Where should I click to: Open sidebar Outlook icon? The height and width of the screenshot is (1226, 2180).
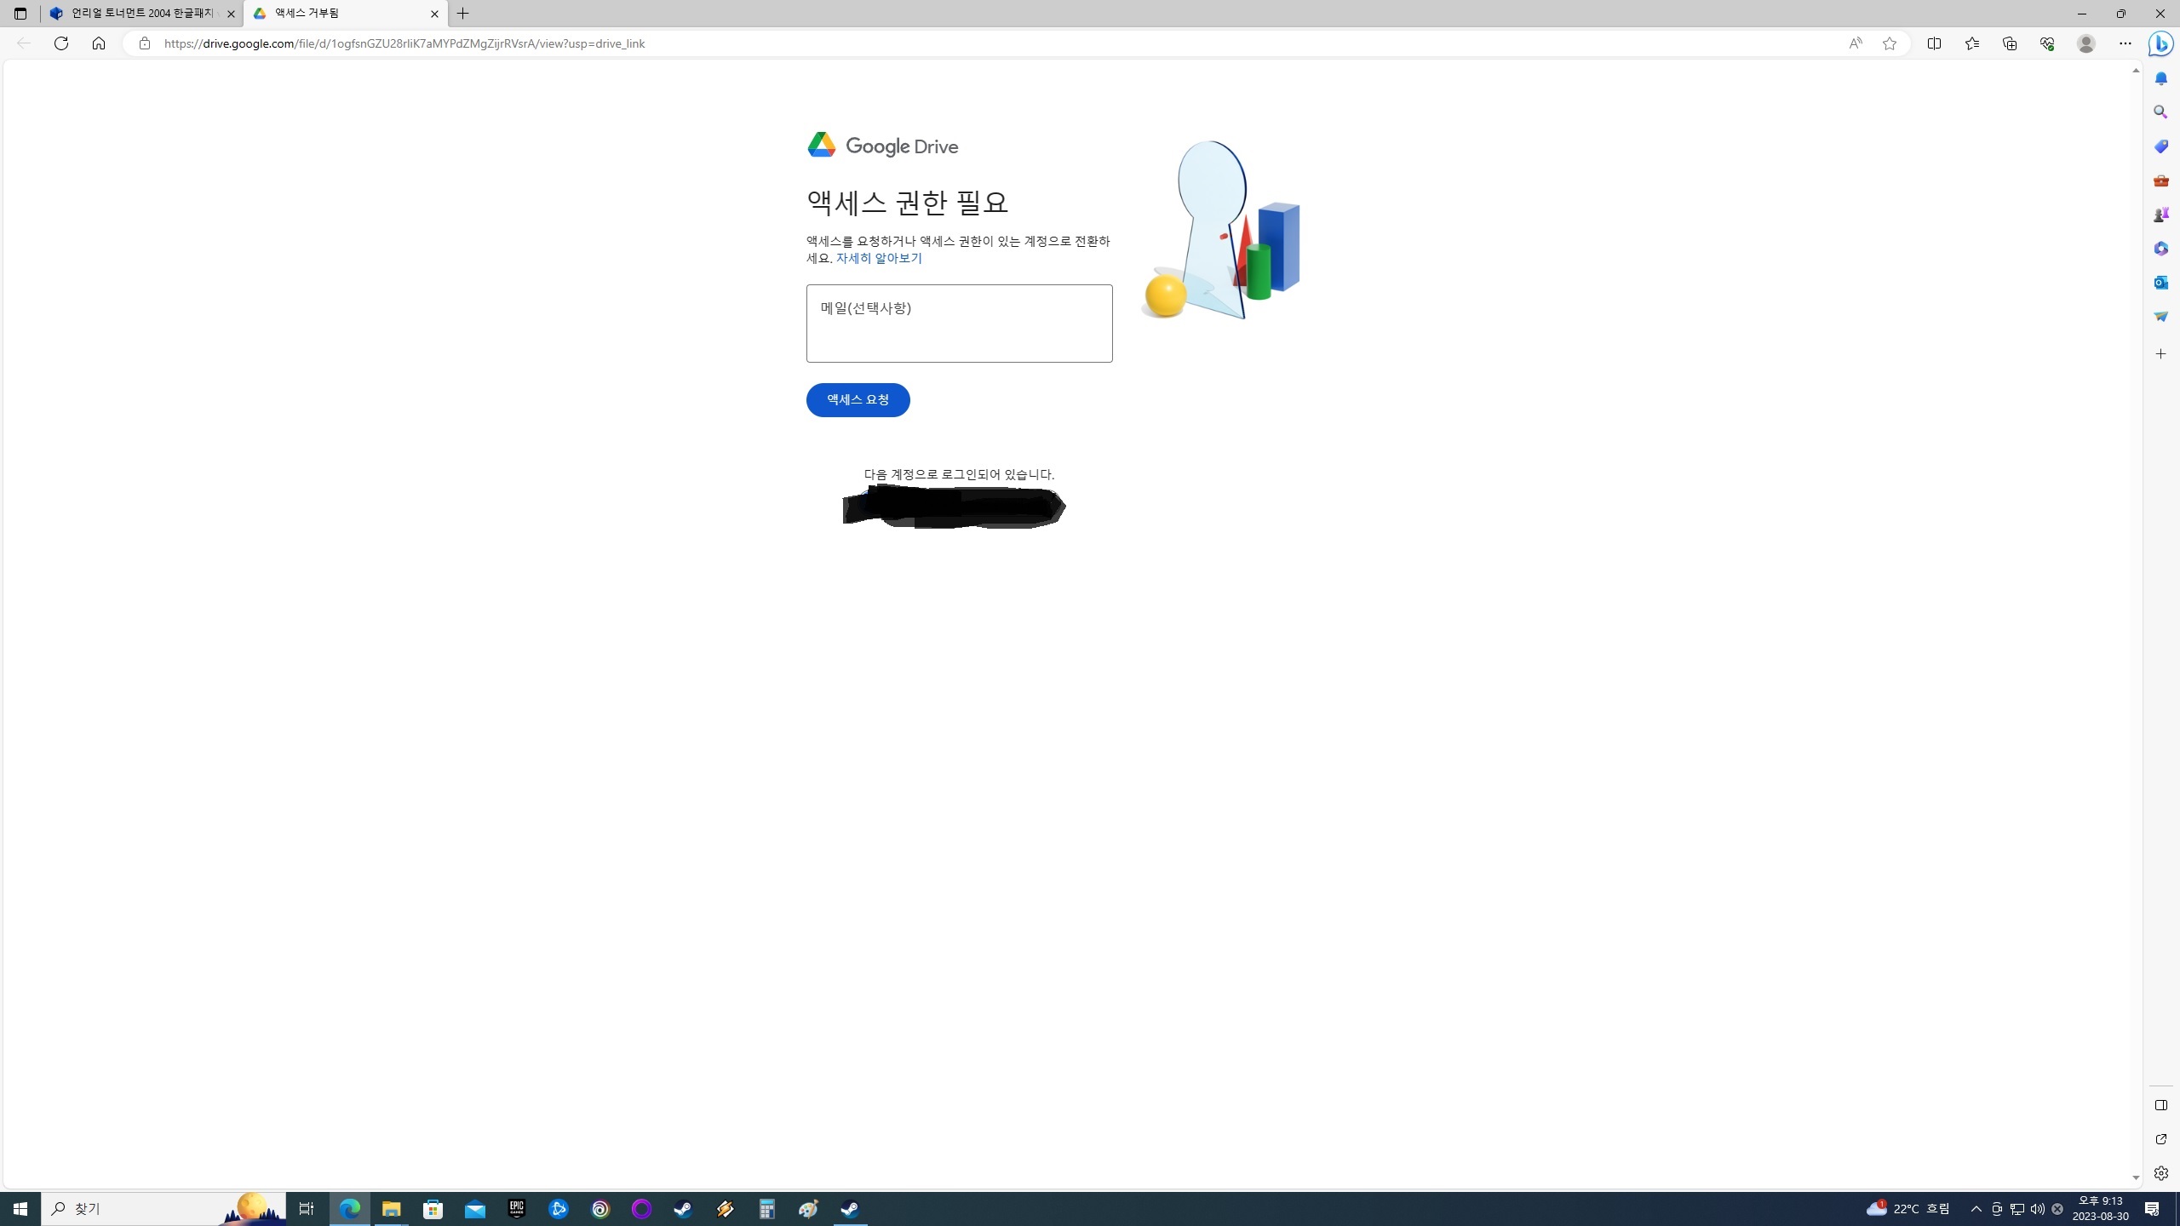(2160, 283)
